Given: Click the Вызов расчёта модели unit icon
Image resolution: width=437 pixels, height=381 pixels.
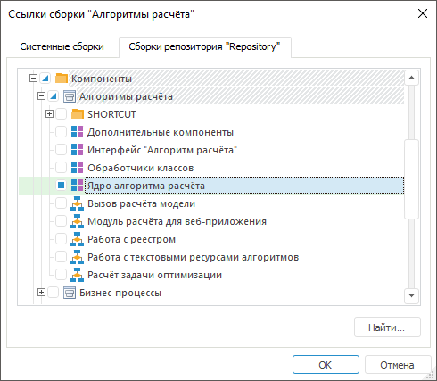Looking at the screenshot, I should (78, 203).
